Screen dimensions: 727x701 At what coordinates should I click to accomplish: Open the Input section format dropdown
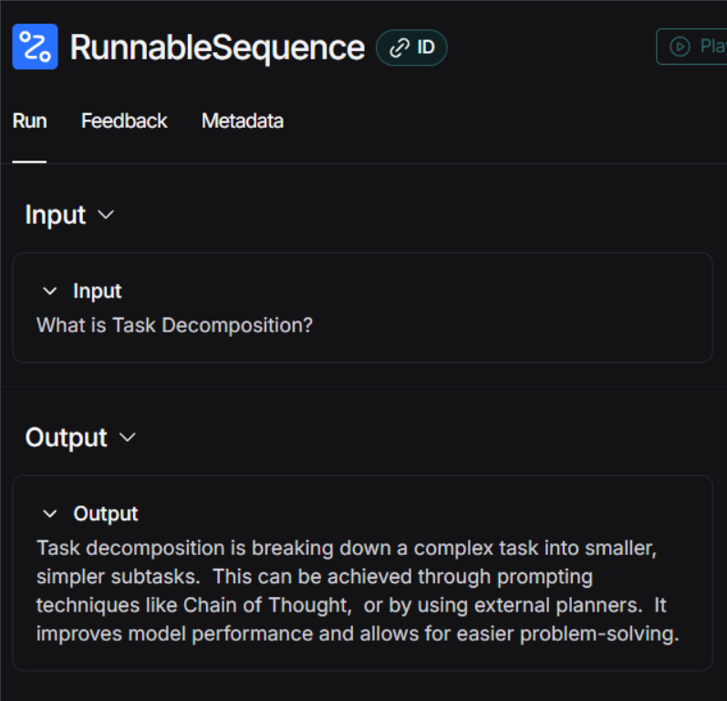[106, 214]
